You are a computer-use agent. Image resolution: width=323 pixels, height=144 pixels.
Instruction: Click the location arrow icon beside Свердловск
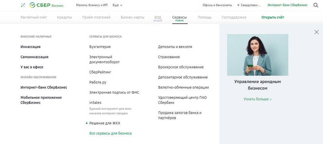tap(238, 5)
